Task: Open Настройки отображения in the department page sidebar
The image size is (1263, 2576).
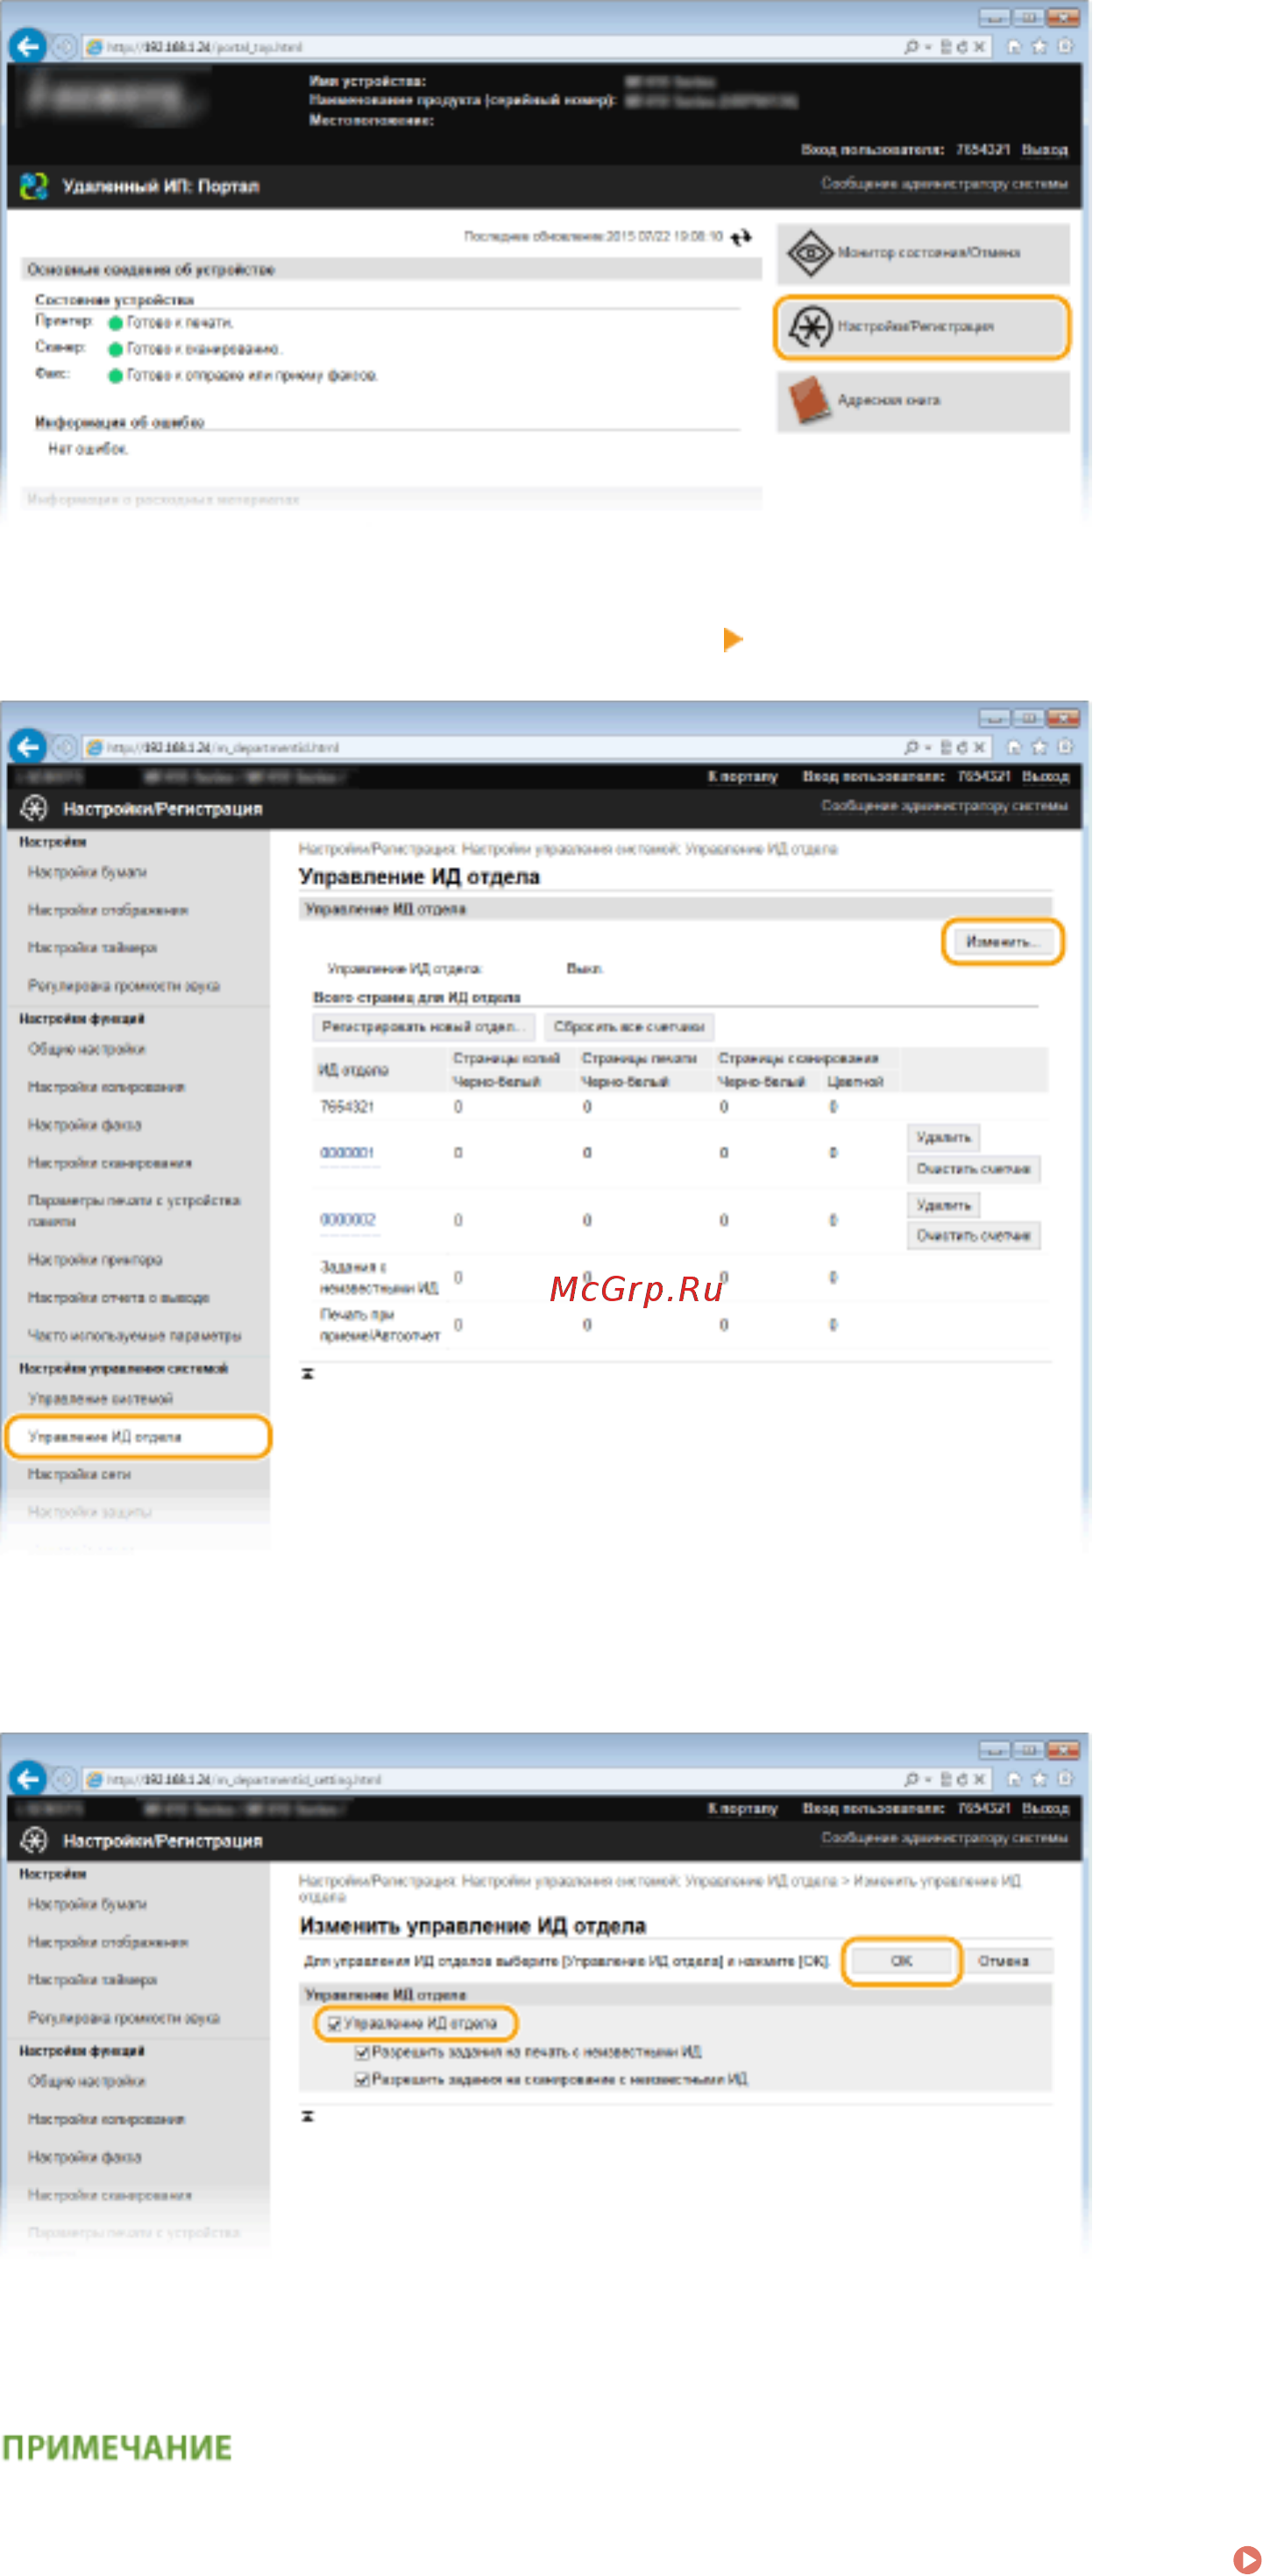Action: tap(108, 910)
